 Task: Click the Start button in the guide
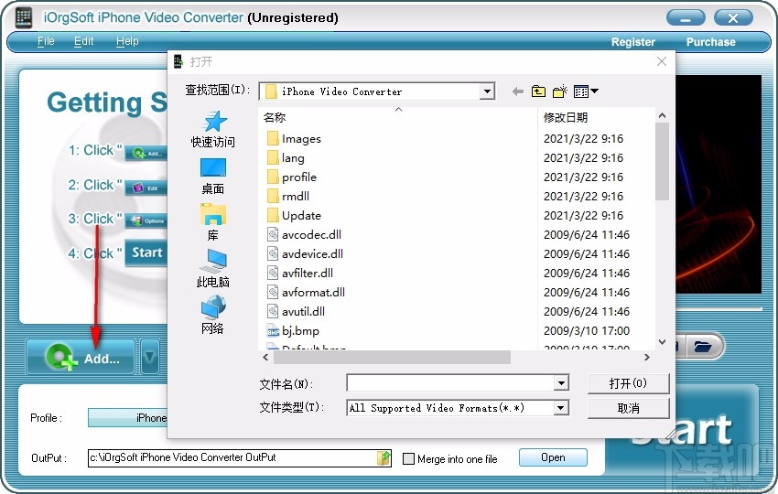[x=146, y=252]
